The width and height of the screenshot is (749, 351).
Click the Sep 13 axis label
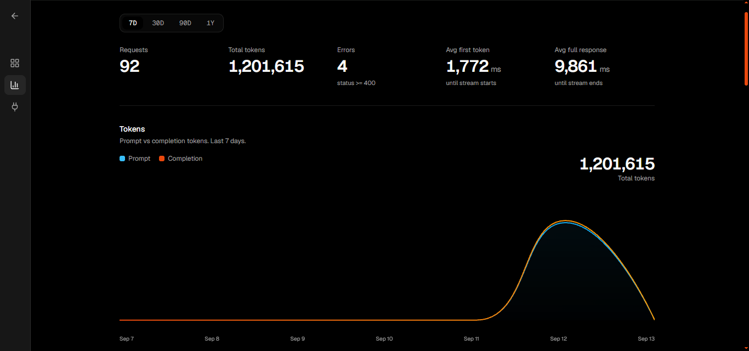coord(646,339)
